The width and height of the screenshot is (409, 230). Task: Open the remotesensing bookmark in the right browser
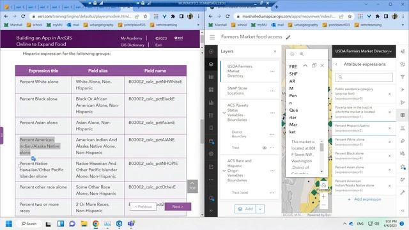click(368, 25)
